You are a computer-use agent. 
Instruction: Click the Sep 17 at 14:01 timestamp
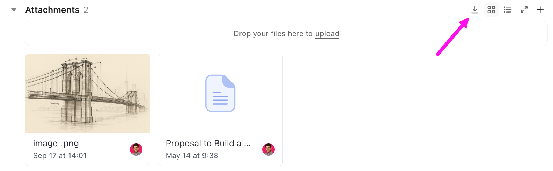(x=60, y=156)
